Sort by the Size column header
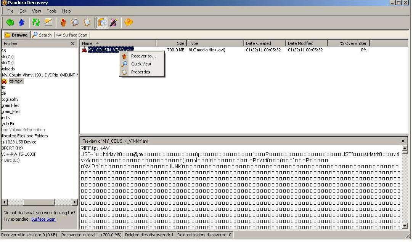 tap(172, 43)
